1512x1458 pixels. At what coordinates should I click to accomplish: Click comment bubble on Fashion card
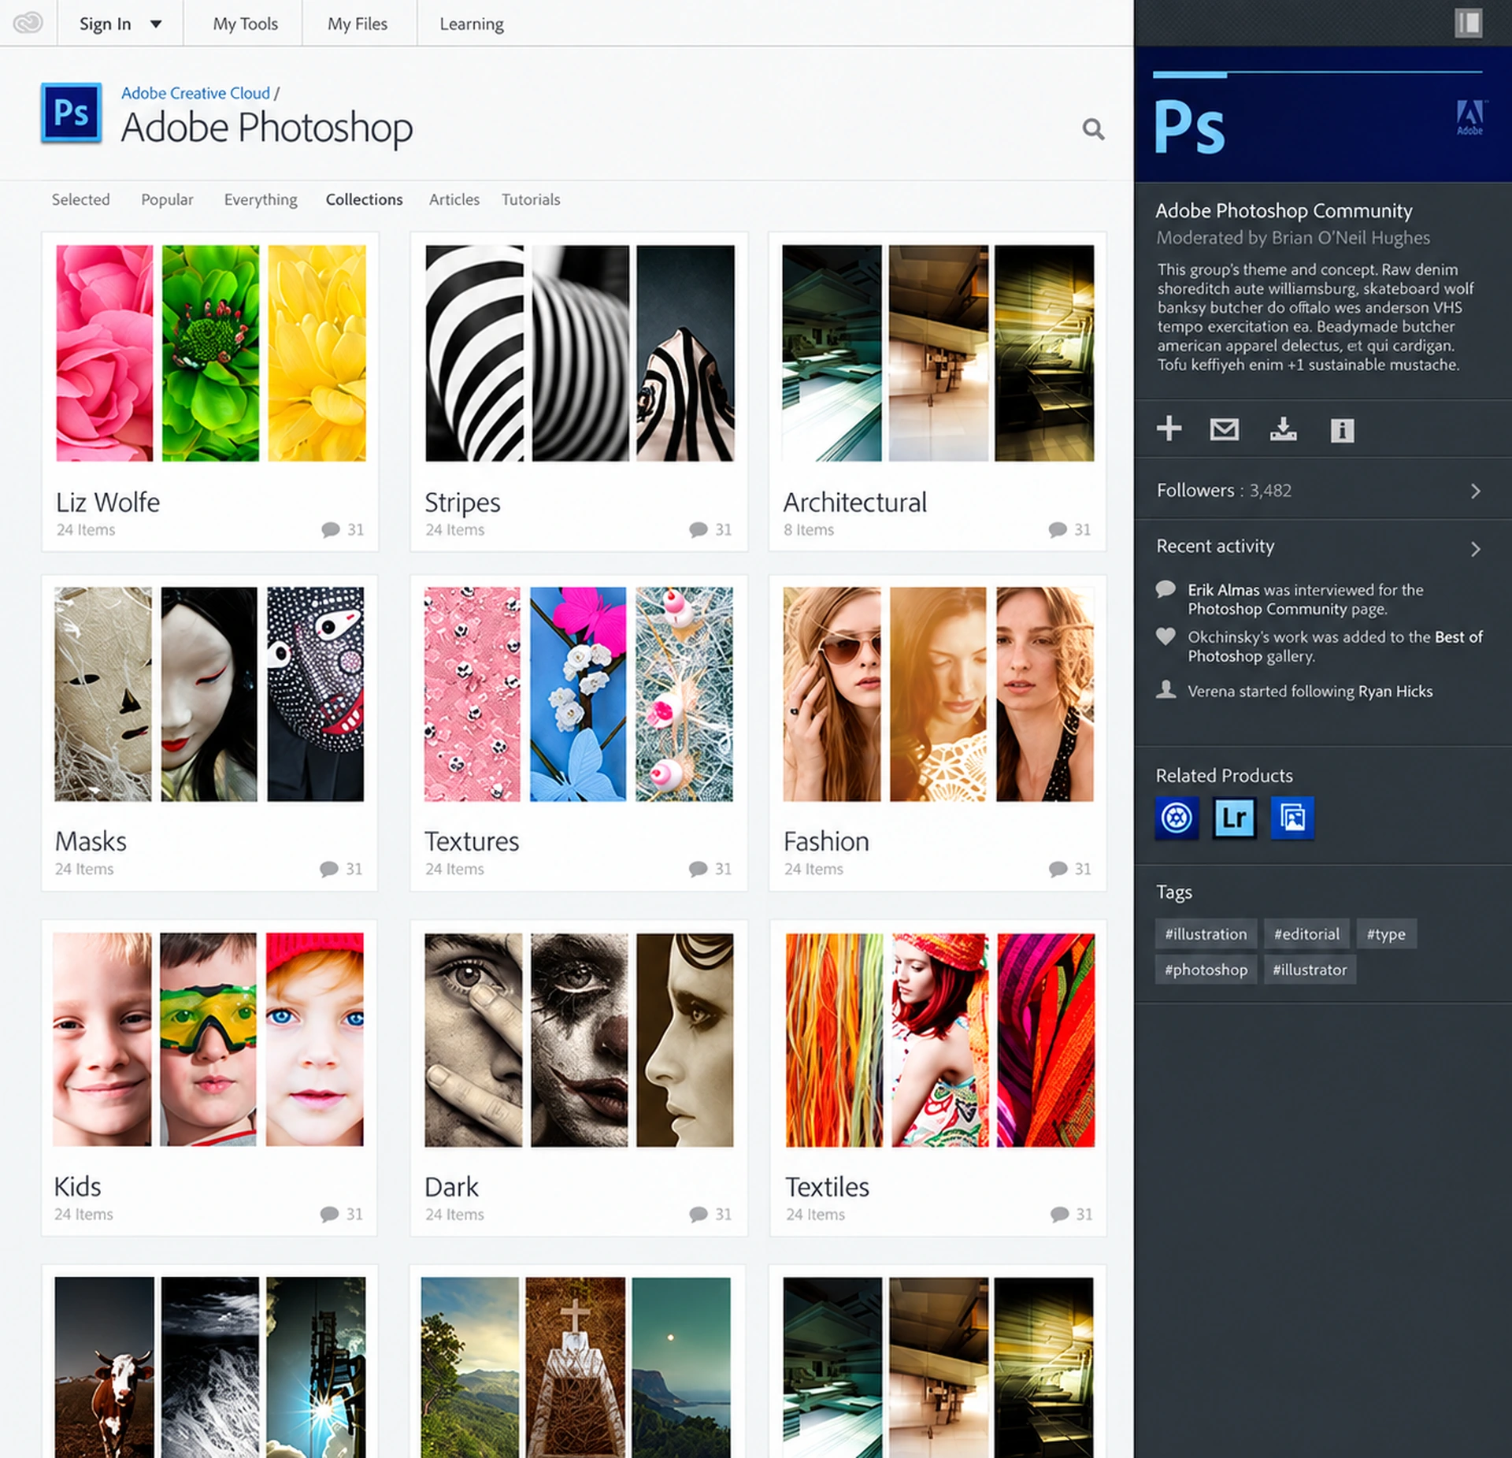point(1058,869)
